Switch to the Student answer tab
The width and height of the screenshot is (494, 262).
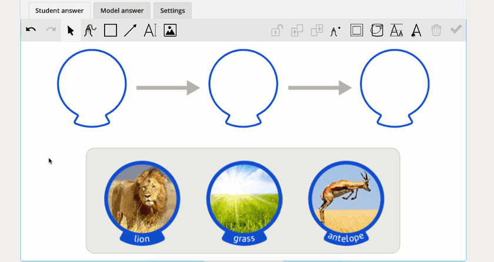point(59,11)
